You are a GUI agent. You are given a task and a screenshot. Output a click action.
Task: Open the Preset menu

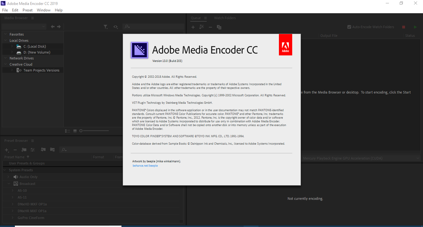[27, 10]
